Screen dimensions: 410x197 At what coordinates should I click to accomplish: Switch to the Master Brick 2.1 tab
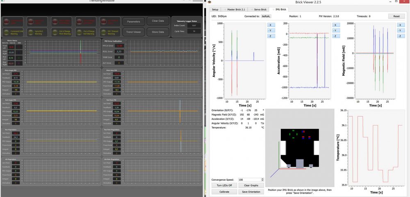(236, 9)
